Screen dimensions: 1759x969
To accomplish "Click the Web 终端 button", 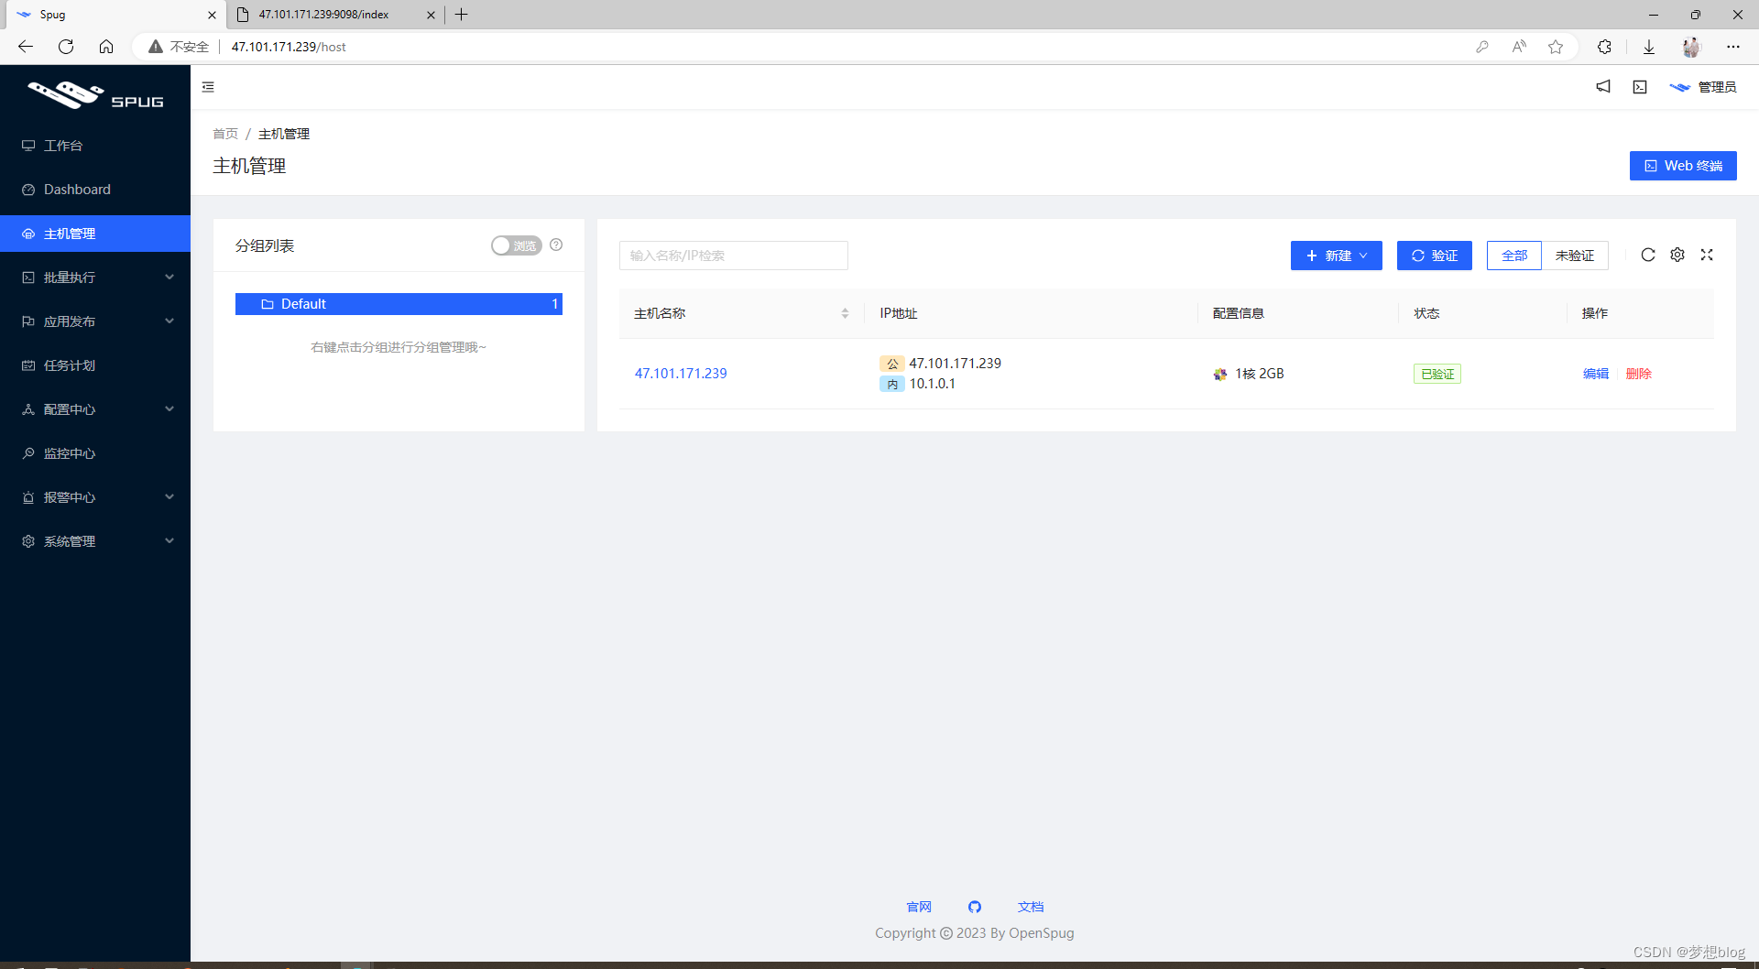I will click(1683, 166).
